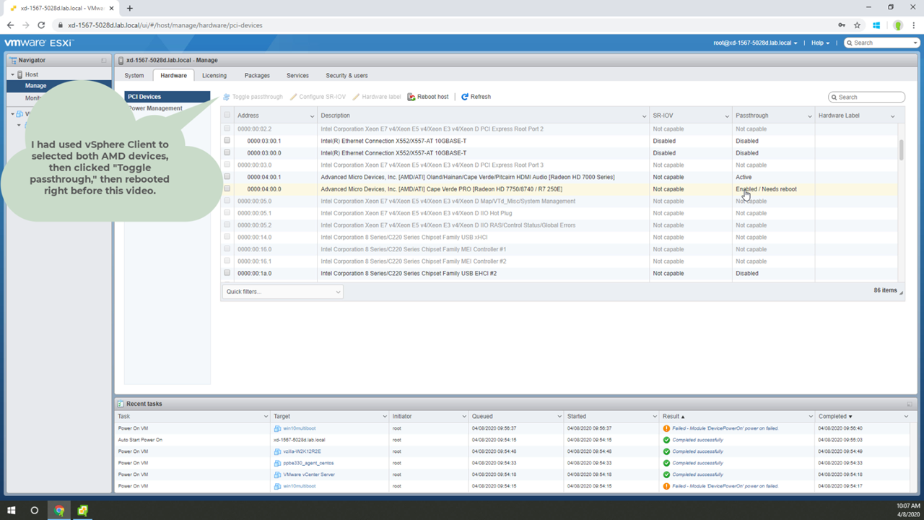This screenshot has width=924, height=520.
Task: Click the Hardware label pencil icon
Action: point(356,97)
